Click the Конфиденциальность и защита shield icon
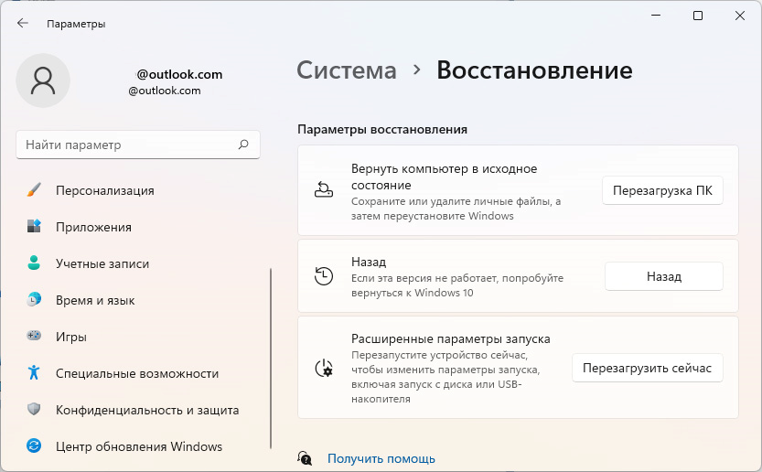Viewport: 762px width, 472px height. pyautogui.click(x=34, y=410)
